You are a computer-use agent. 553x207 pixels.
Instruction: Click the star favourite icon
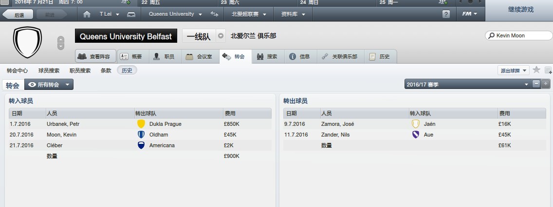click(x=536, y=69)
